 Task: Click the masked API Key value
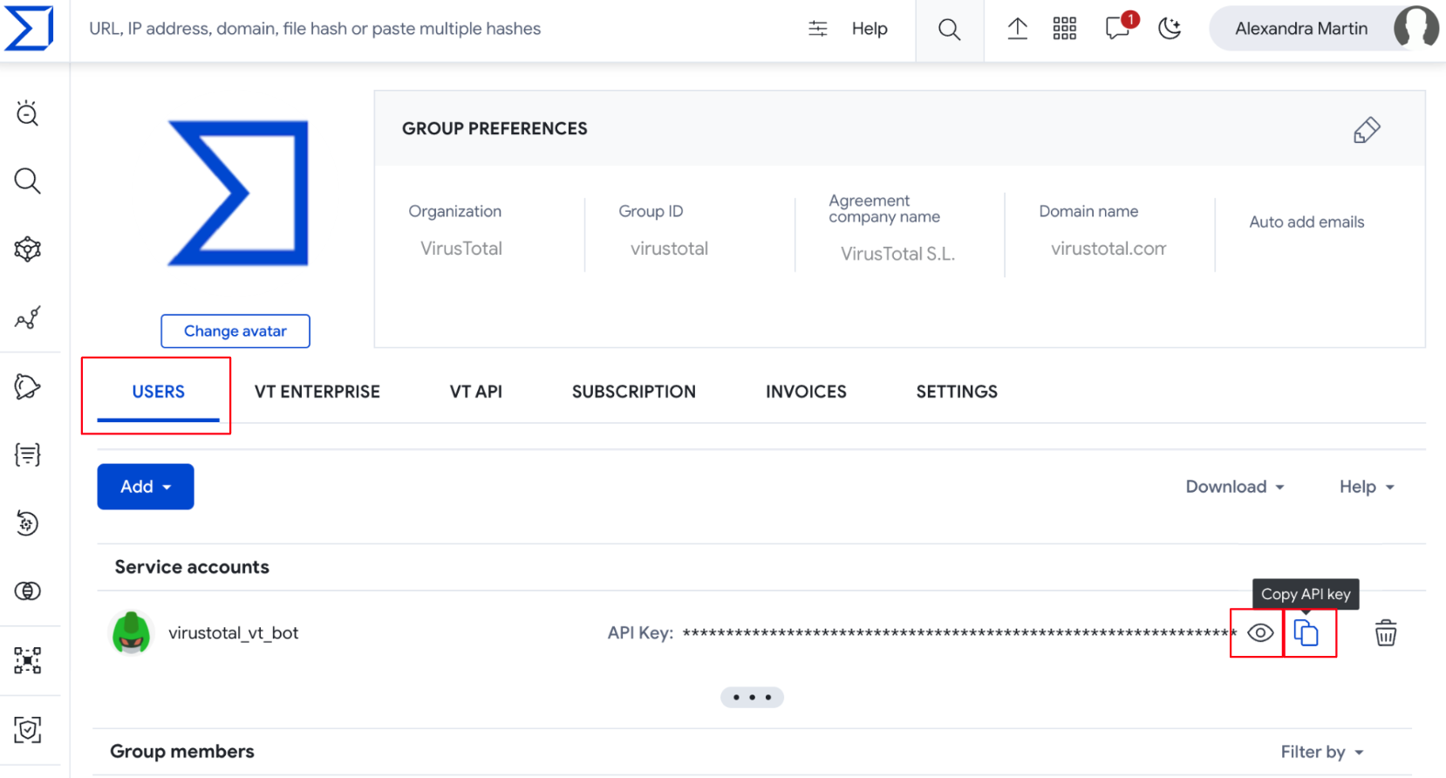pos(959,633)
